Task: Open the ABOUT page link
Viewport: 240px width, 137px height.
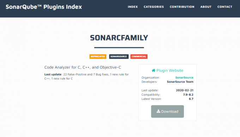Action: click(206, 7)
